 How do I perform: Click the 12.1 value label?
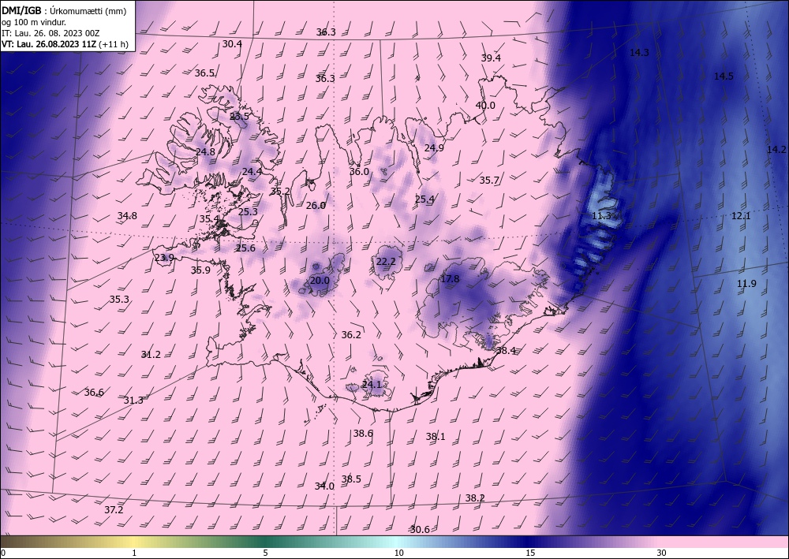pyautogui.click(x=741, y=216)
